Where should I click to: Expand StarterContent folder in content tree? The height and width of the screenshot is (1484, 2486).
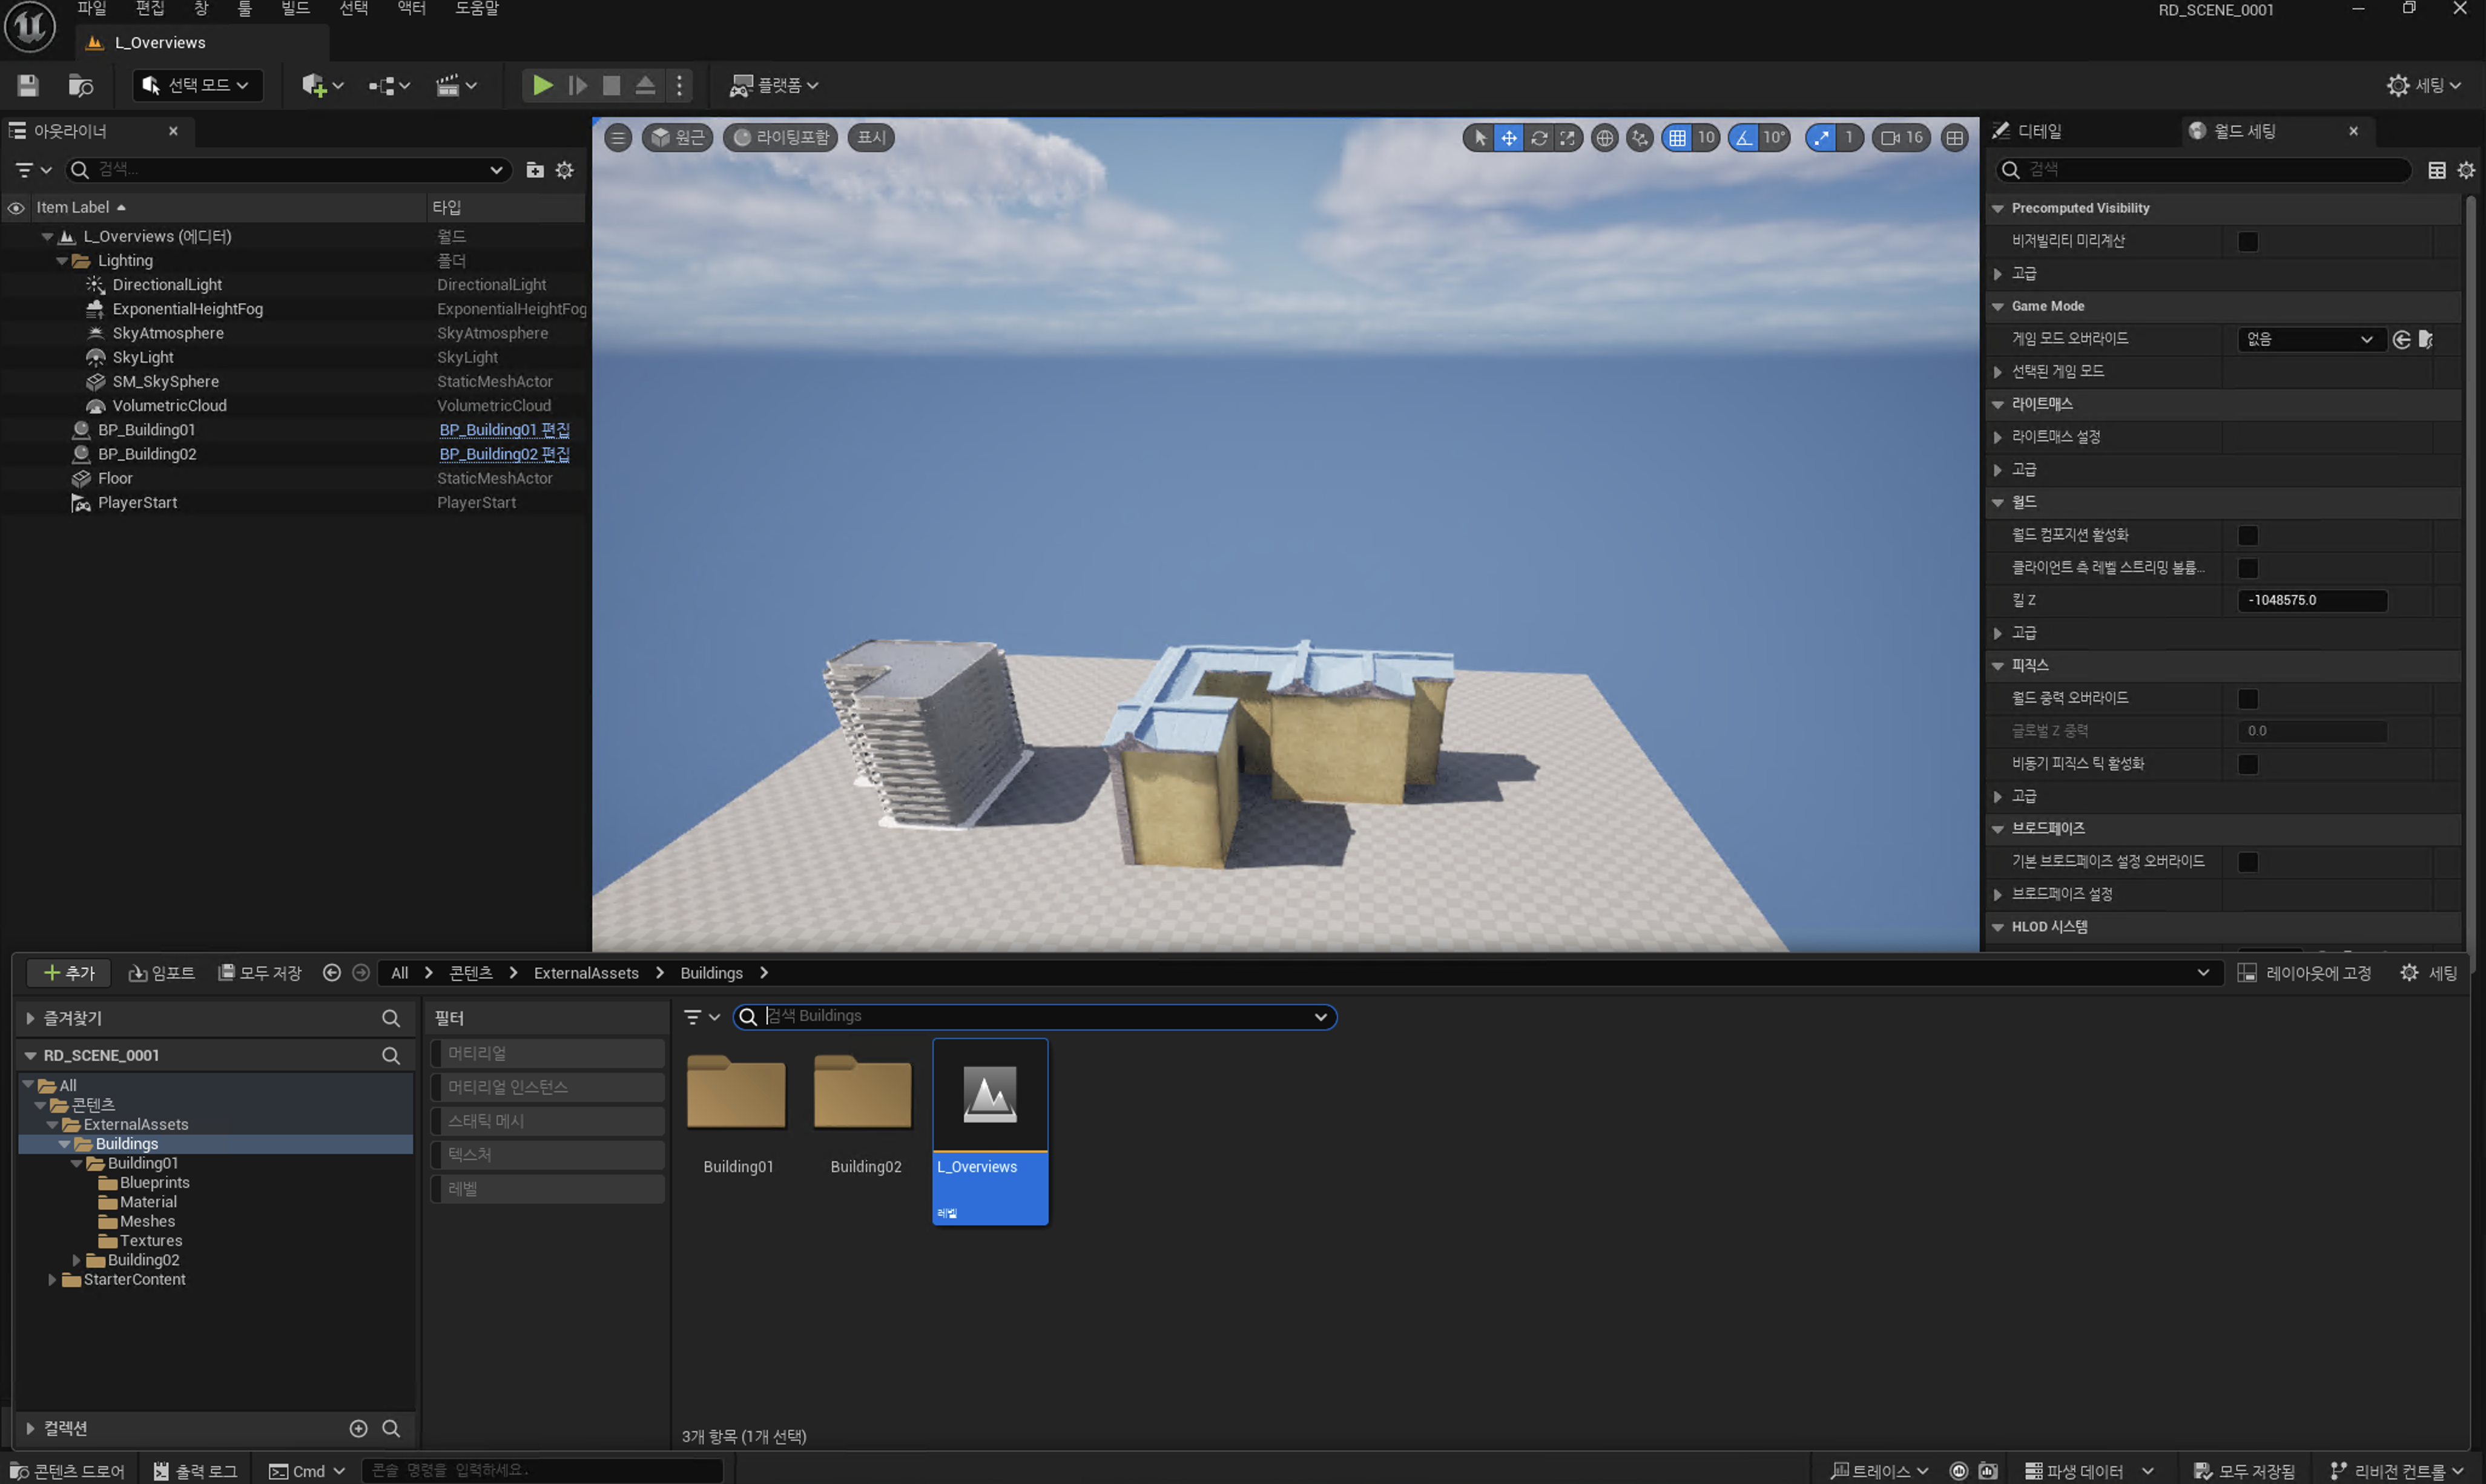(x=52, y=1279)
